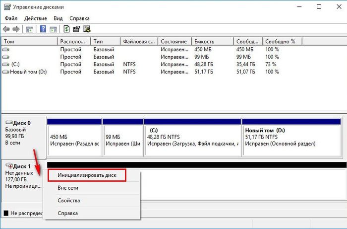Open the Действие menu
347x229 pixels.
(x=36, y=18)
